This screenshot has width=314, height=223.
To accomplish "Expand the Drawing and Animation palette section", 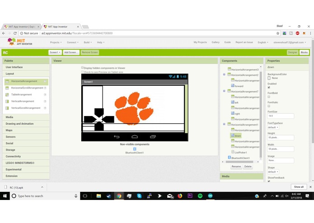I will coord(26,124).
